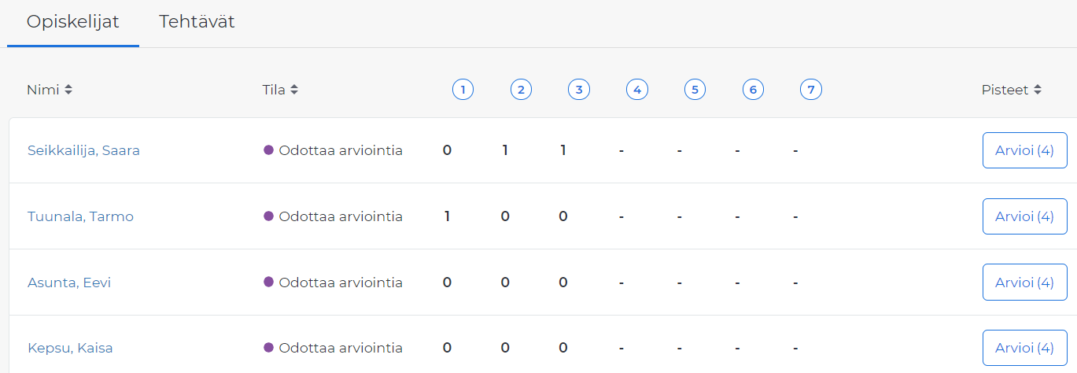Open student Asunta, Eevi link
The width and height of the screenshot is (1077, 373).
click(x=69, y=283)
